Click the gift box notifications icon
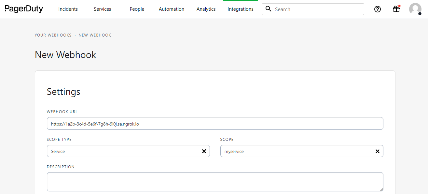Image resolution: width=428 pixels, height=194 pixels. [396, 9]
